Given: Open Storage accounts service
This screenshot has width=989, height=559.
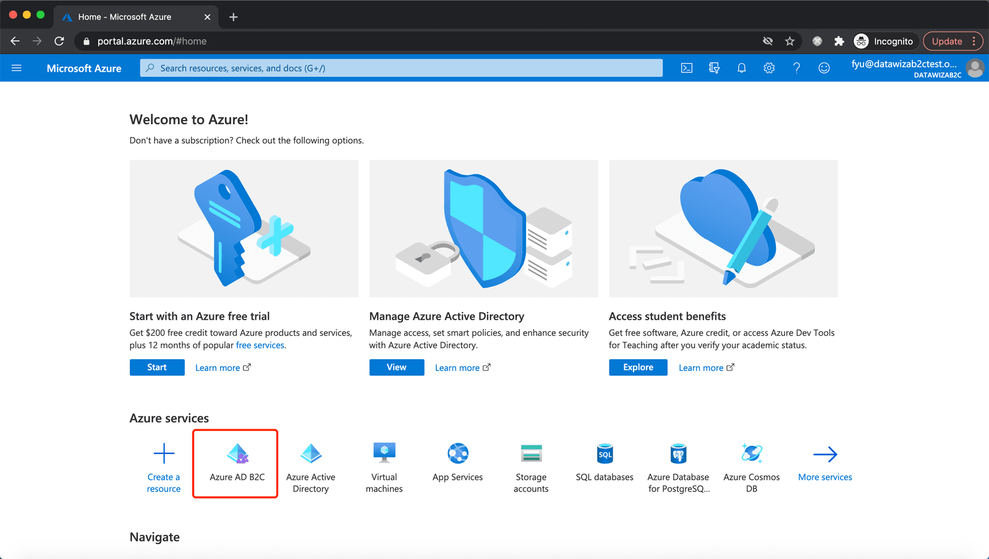Looking at the screenshot, I should (x=531, y=468).
